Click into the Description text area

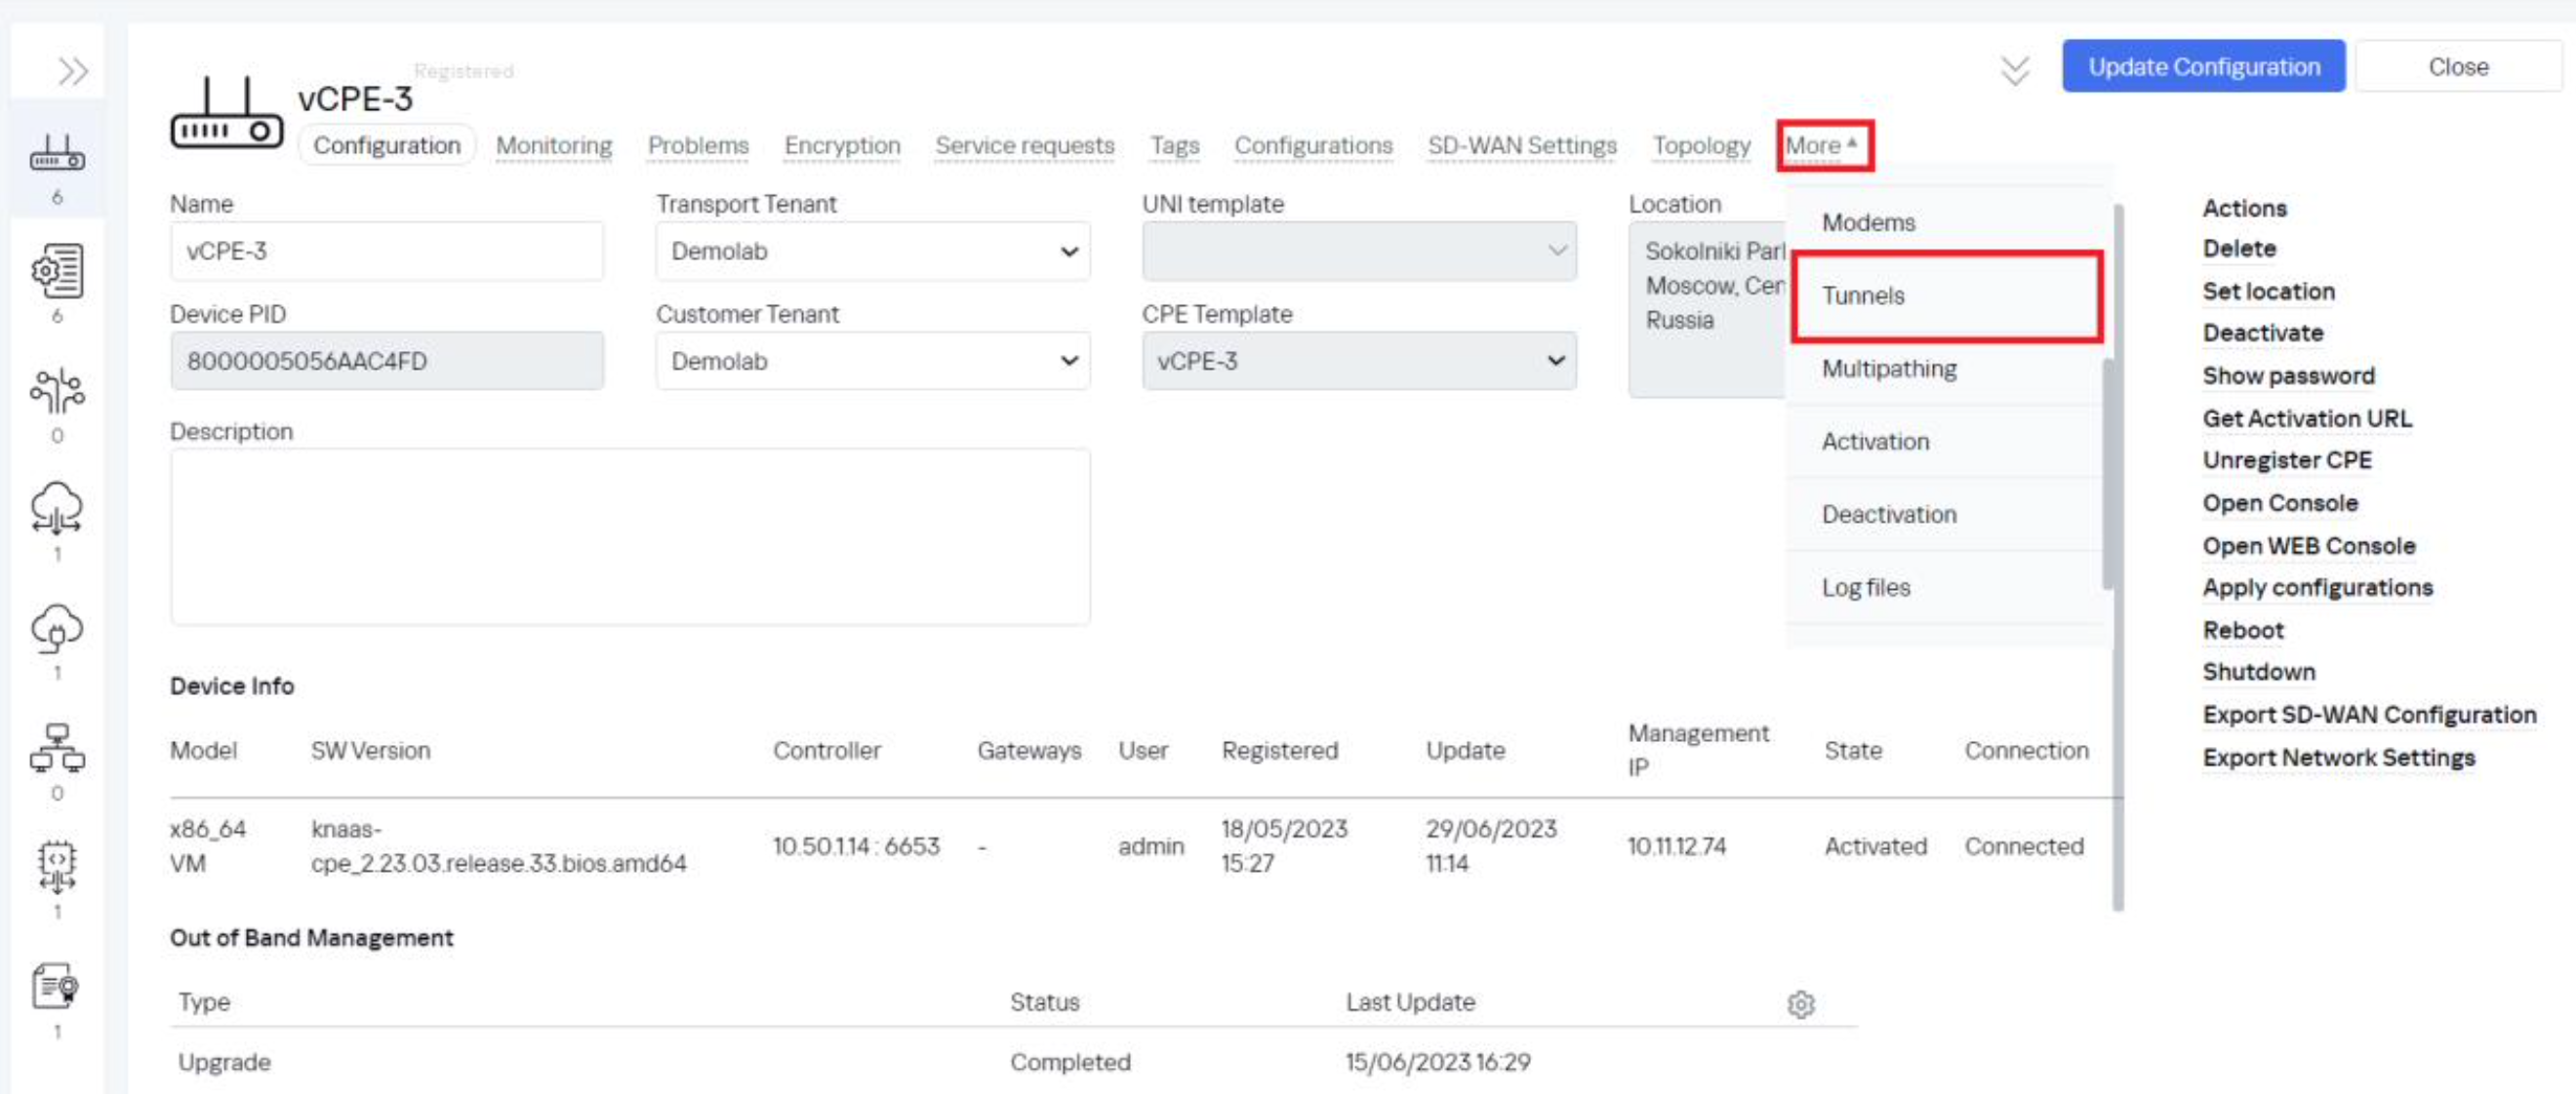point(630,536)
